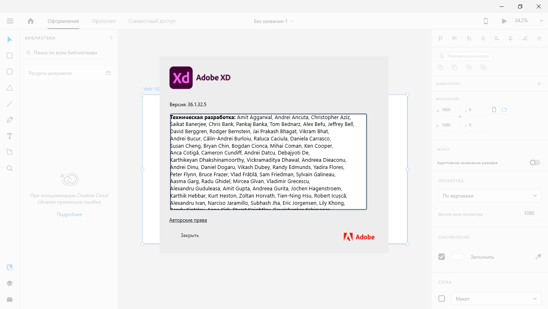
Task: Open the Libraries panel icon at bottom left
Action: click(x=10, y=267)
